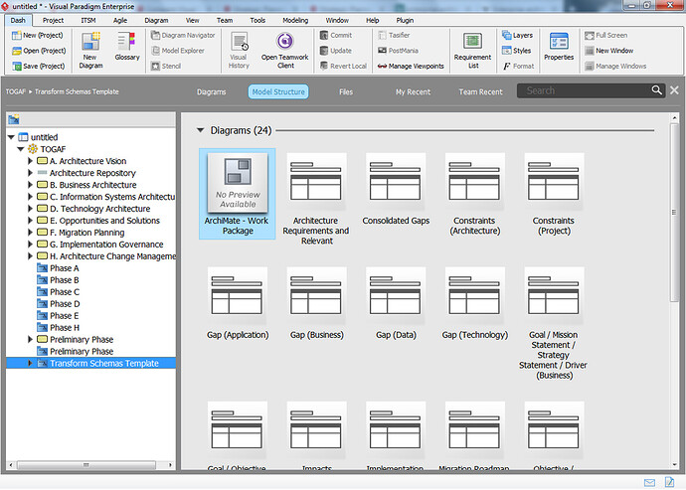The height and width of the screenshot is (490, 686).
Task: Expand Transform Schemas Template node
Action: coord(30,363)
